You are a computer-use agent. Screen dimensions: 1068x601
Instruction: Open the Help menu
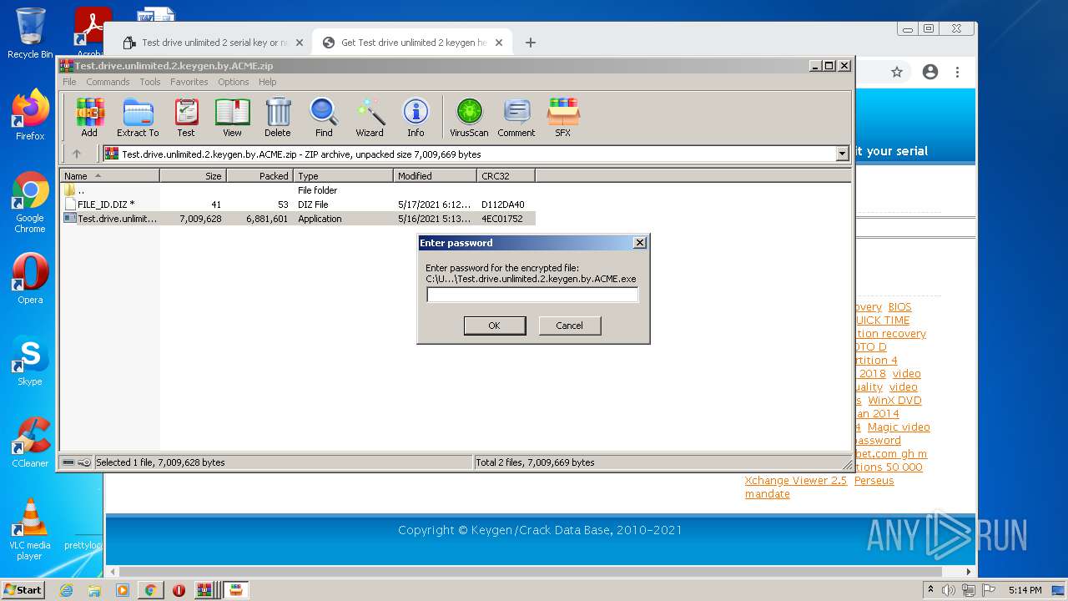[267, 82]
